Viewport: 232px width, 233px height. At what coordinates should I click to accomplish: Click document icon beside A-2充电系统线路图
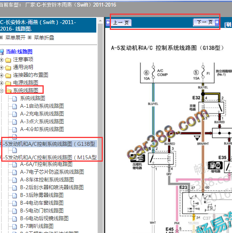click(x=15, y=114)
